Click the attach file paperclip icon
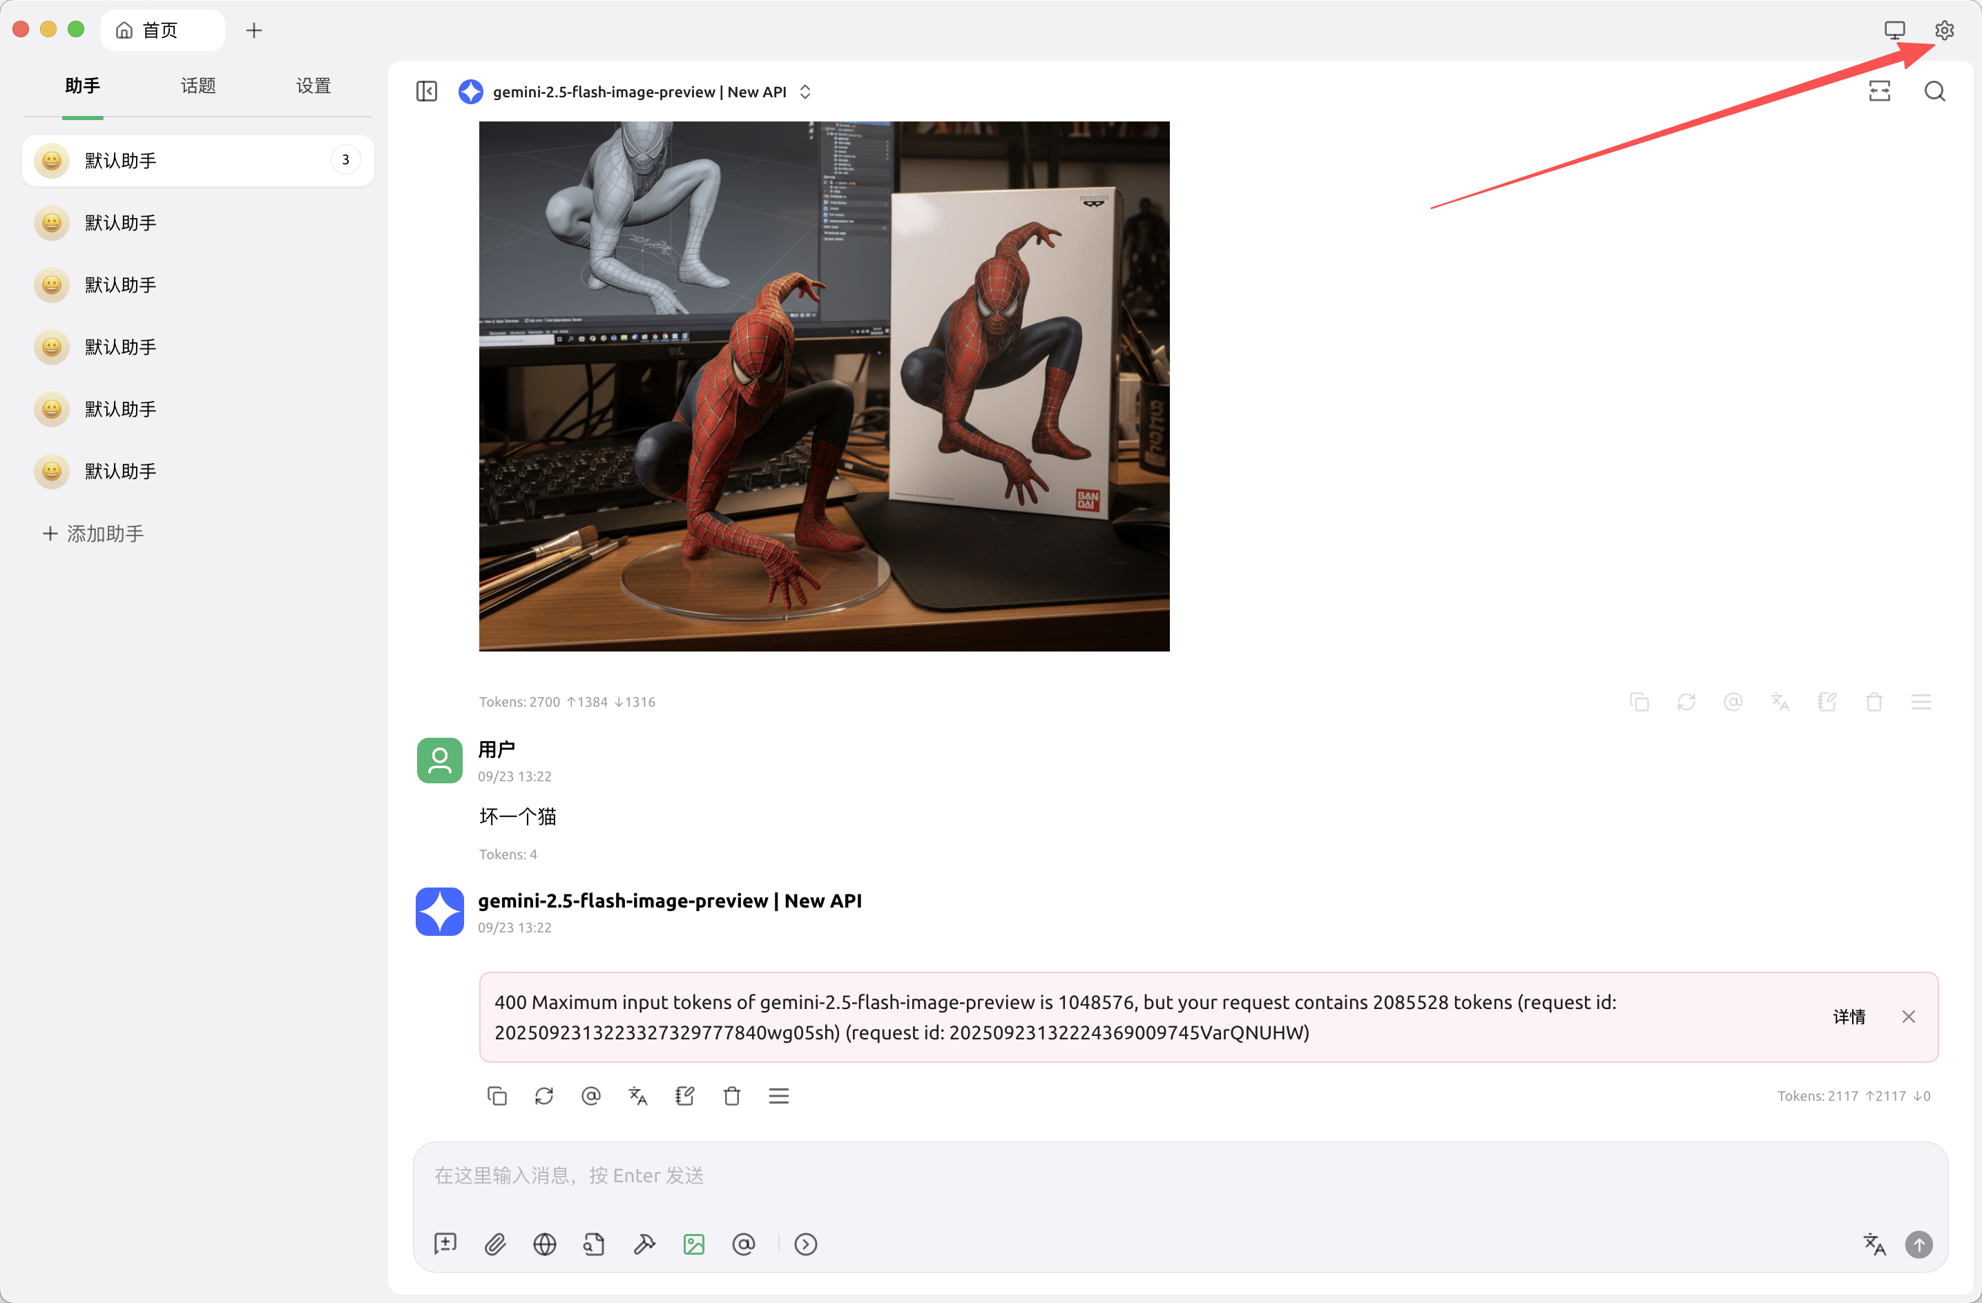 [494, 1244]
